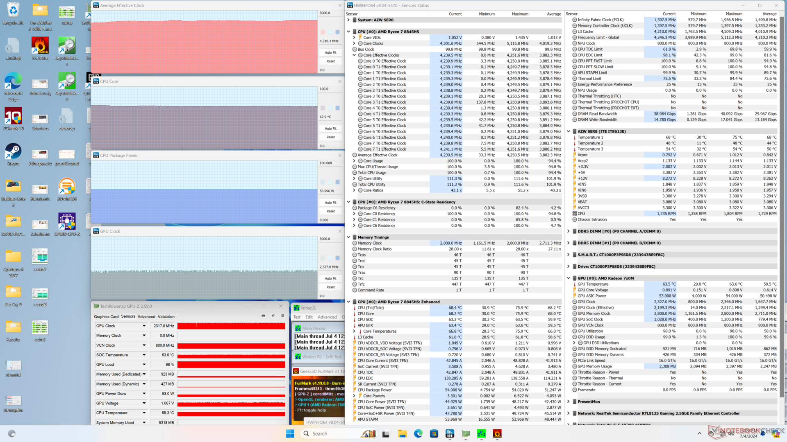Collapse Core Effective Clocks tree
The height and width of the screenshot is (442, 787).
tap(354, 55)
